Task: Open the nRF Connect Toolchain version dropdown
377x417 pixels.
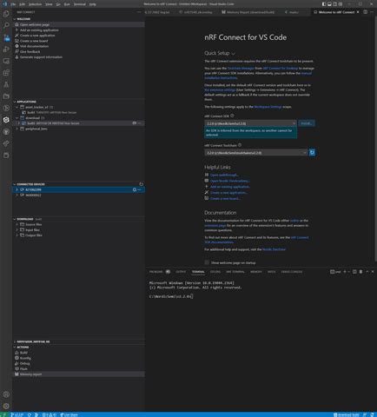Action: pyautogui.click(x=256, y=153)
